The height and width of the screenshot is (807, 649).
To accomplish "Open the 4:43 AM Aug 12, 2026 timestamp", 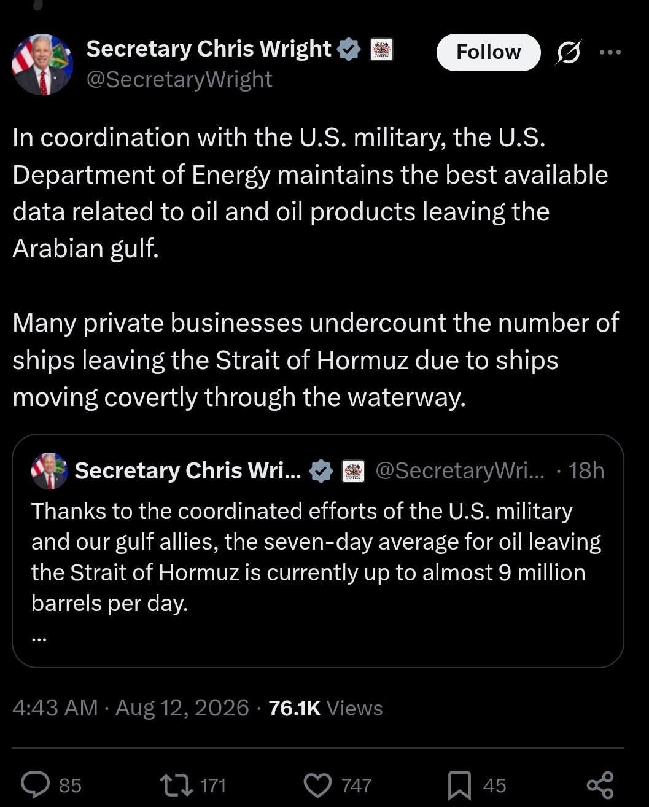I will click(131, 708).
